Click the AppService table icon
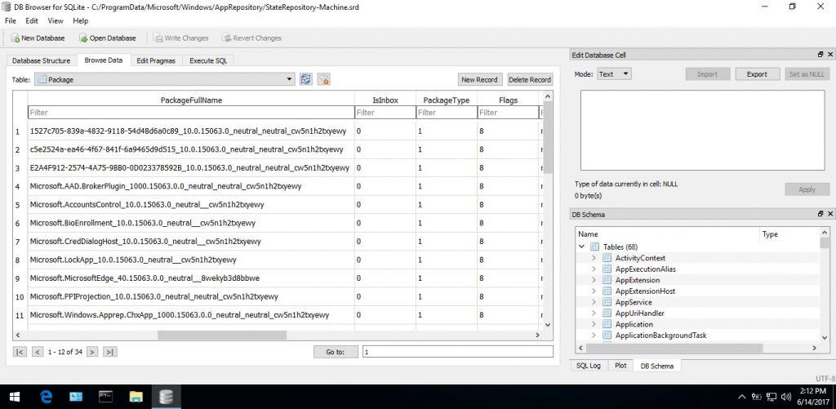The width and height of the screenshot is (836, 409). point(607,302)
